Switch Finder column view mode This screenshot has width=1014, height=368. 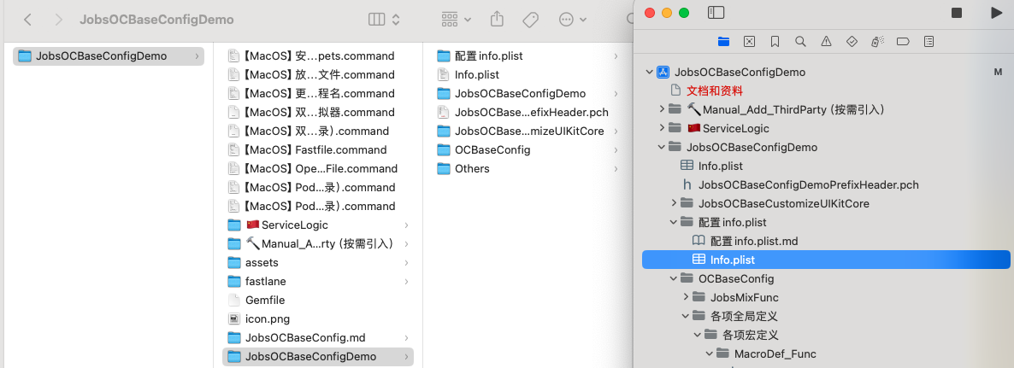coord(384,20)
